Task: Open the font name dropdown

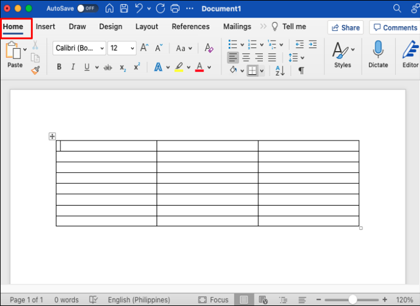Action: [x=79, y=48]
